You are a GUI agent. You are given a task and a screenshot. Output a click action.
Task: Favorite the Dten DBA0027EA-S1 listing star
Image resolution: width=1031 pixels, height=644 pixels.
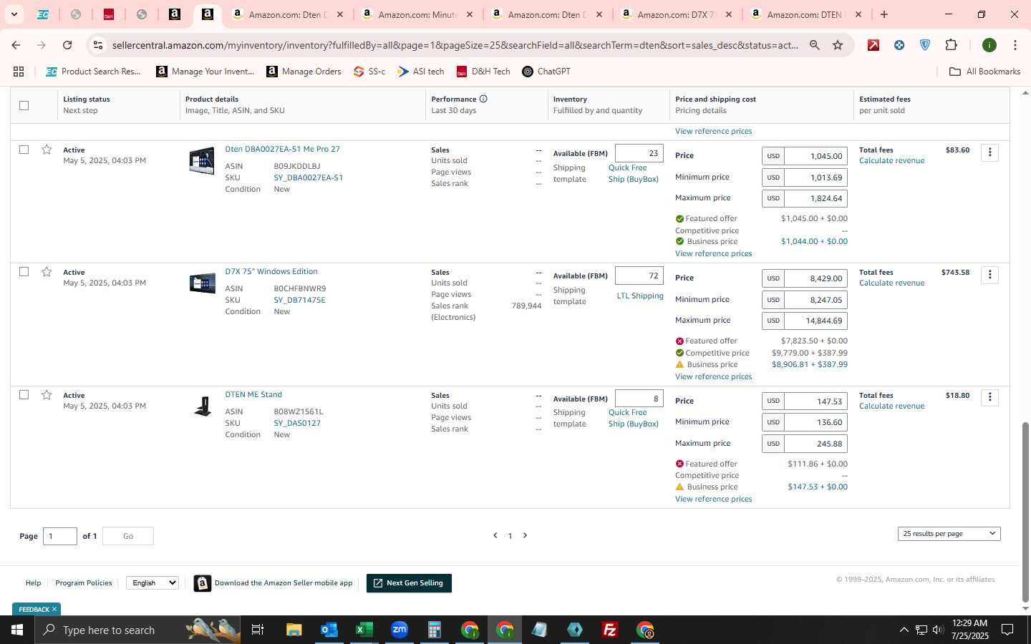click(x=47, y=150)
